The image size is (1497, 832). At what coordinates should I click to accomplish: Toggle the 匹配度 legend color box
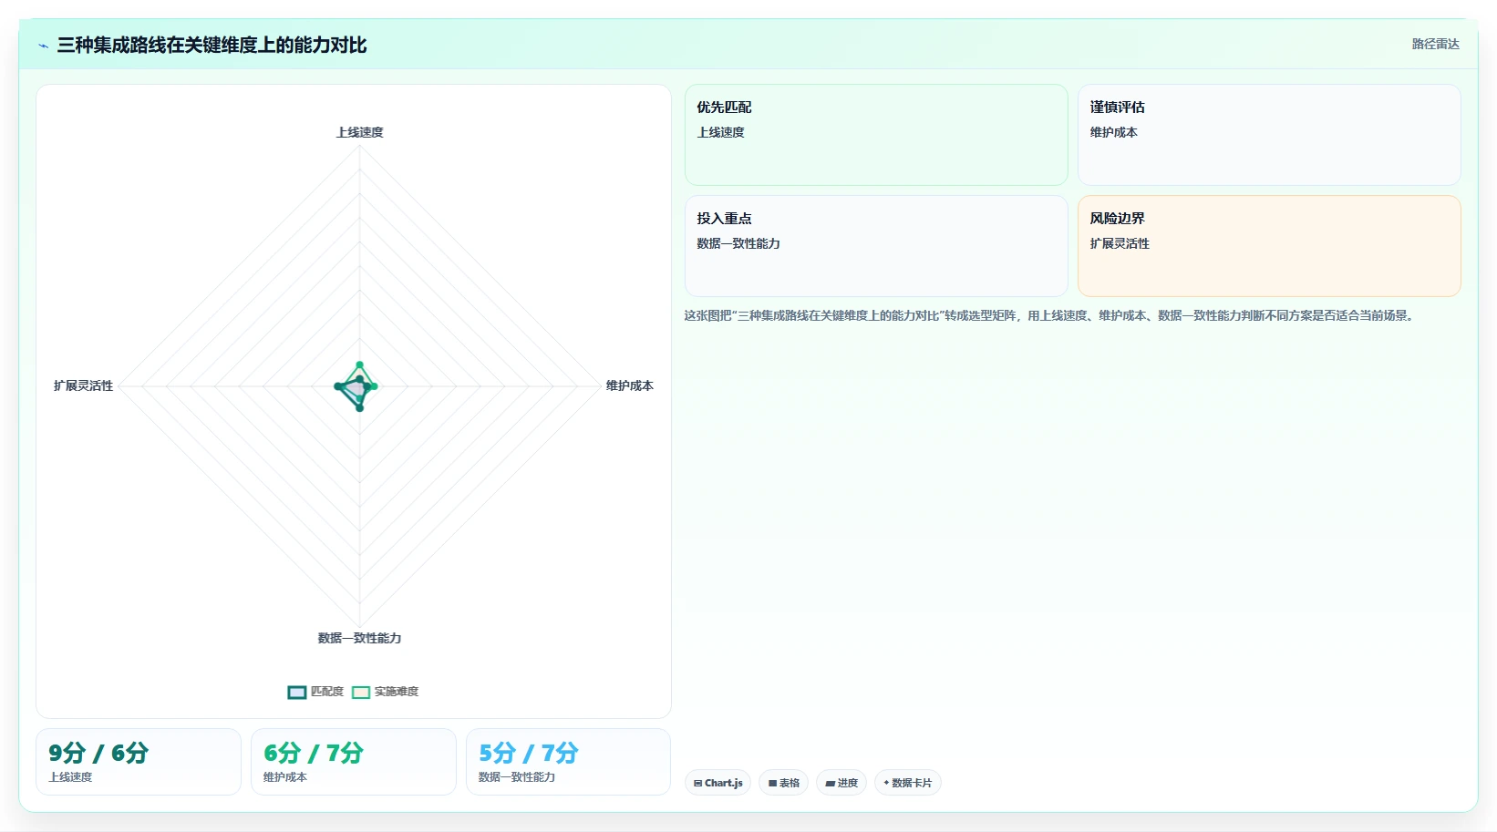pyautogui.click(x=297, y=693)
